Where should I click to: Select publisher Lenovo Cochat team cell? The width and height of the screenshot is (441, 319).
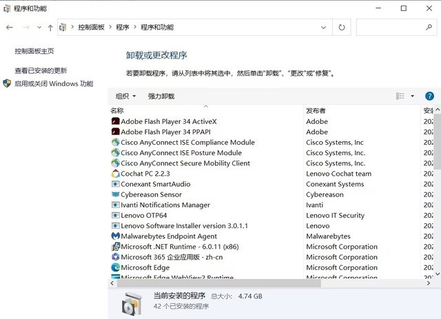(338, 174)
